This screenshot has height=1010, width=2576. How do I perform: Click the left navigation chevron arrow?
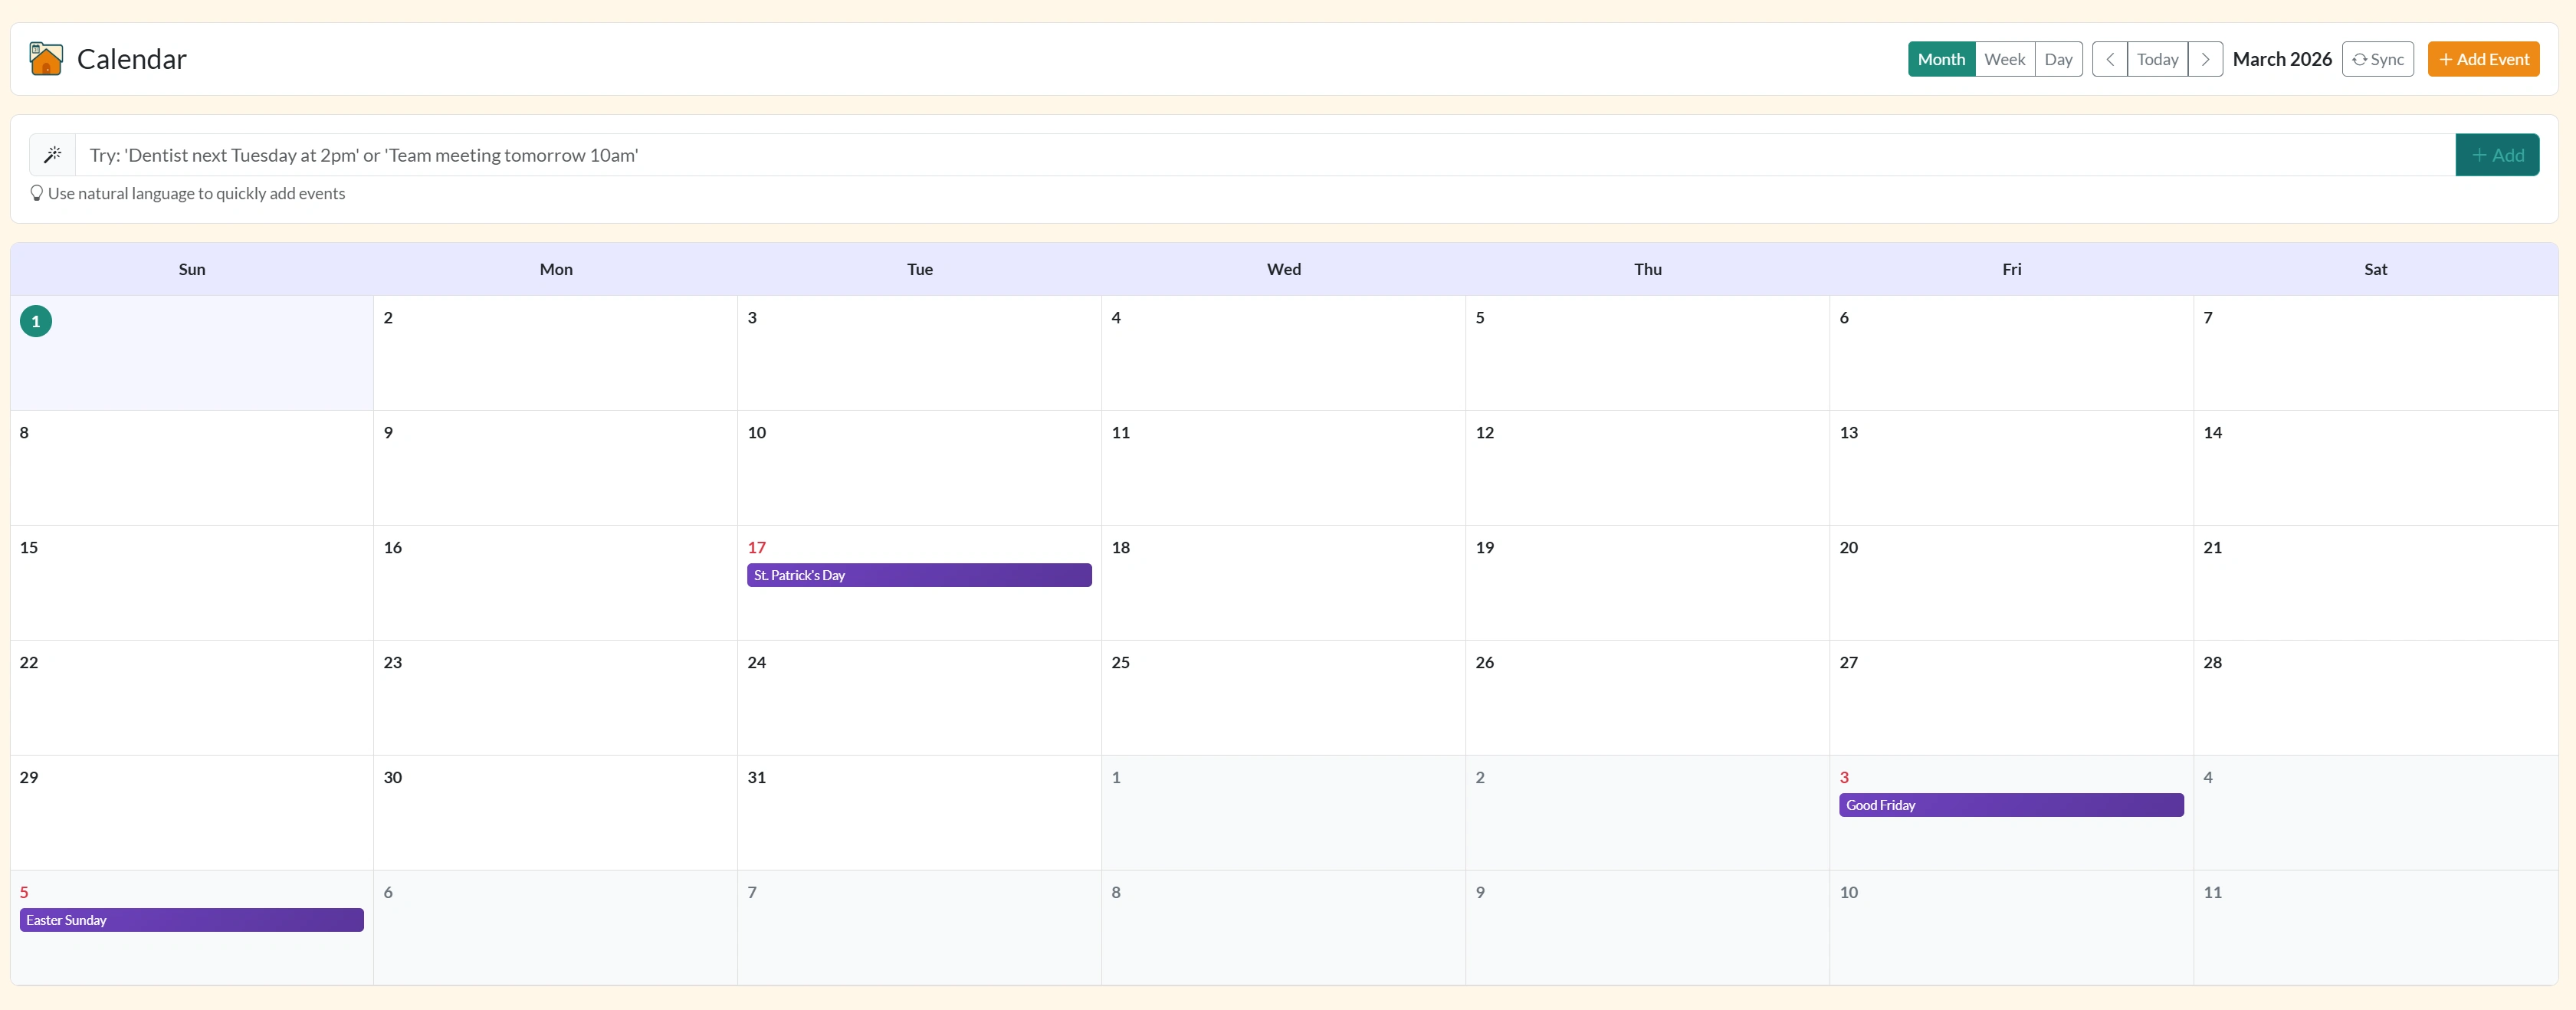(2109, 59)
